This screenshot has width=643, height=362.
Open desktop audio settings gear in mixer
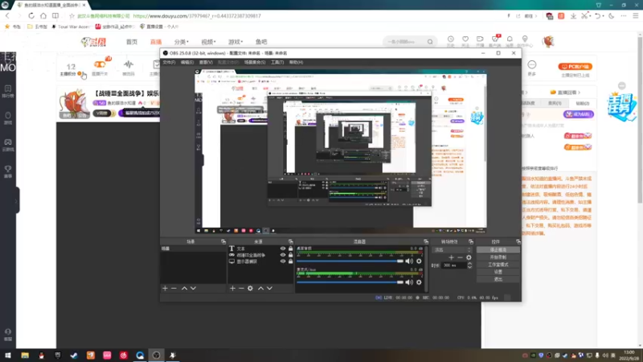[419, 261]
